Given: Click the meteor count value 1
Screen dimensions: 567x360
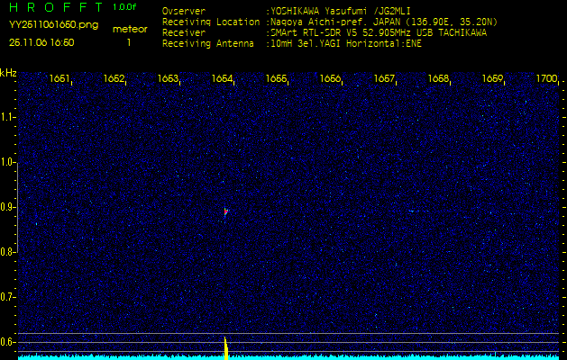Looking at the screenshot, I should coord(128,42).
